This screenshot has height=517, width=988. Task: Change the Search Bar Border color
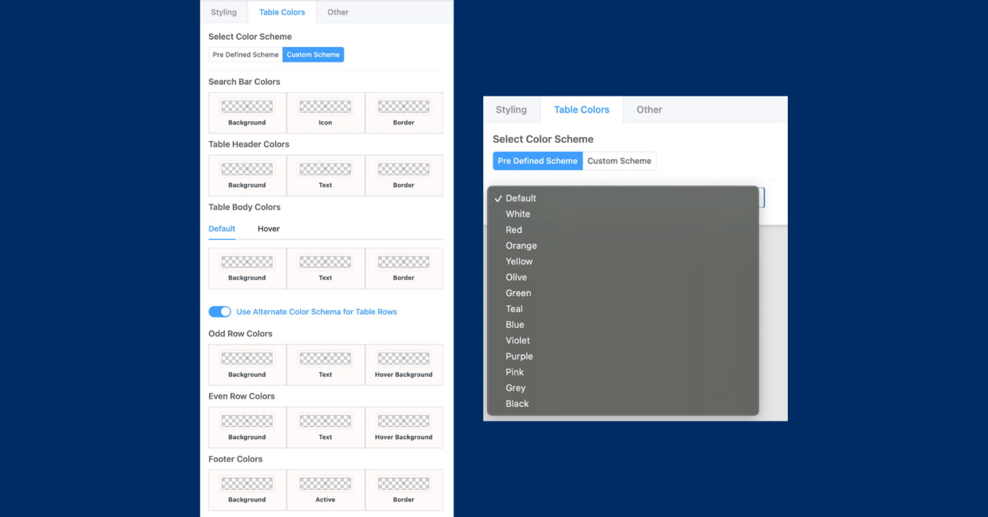[x=403, y=106]
